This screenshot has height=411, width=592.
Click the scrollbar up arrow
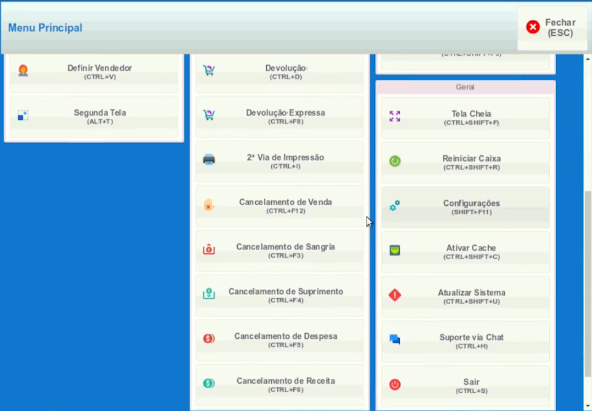point(588,59)
